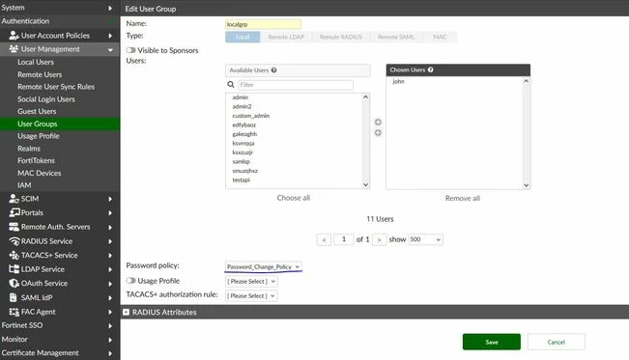Click the LDAP Service icon
The image size is (629, 360).
click(14, 269)
